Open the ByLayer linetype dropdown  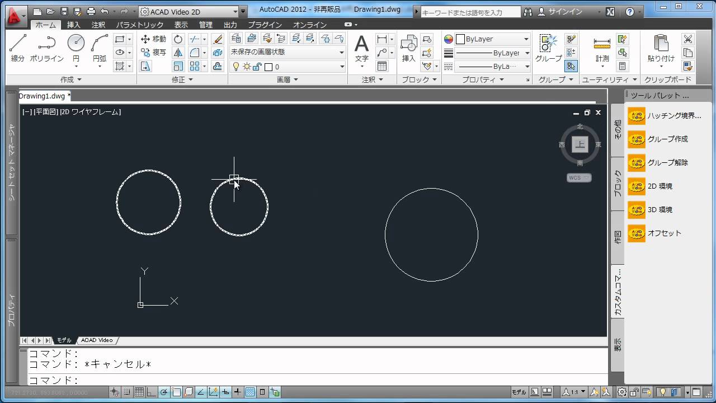click(492, 66)
